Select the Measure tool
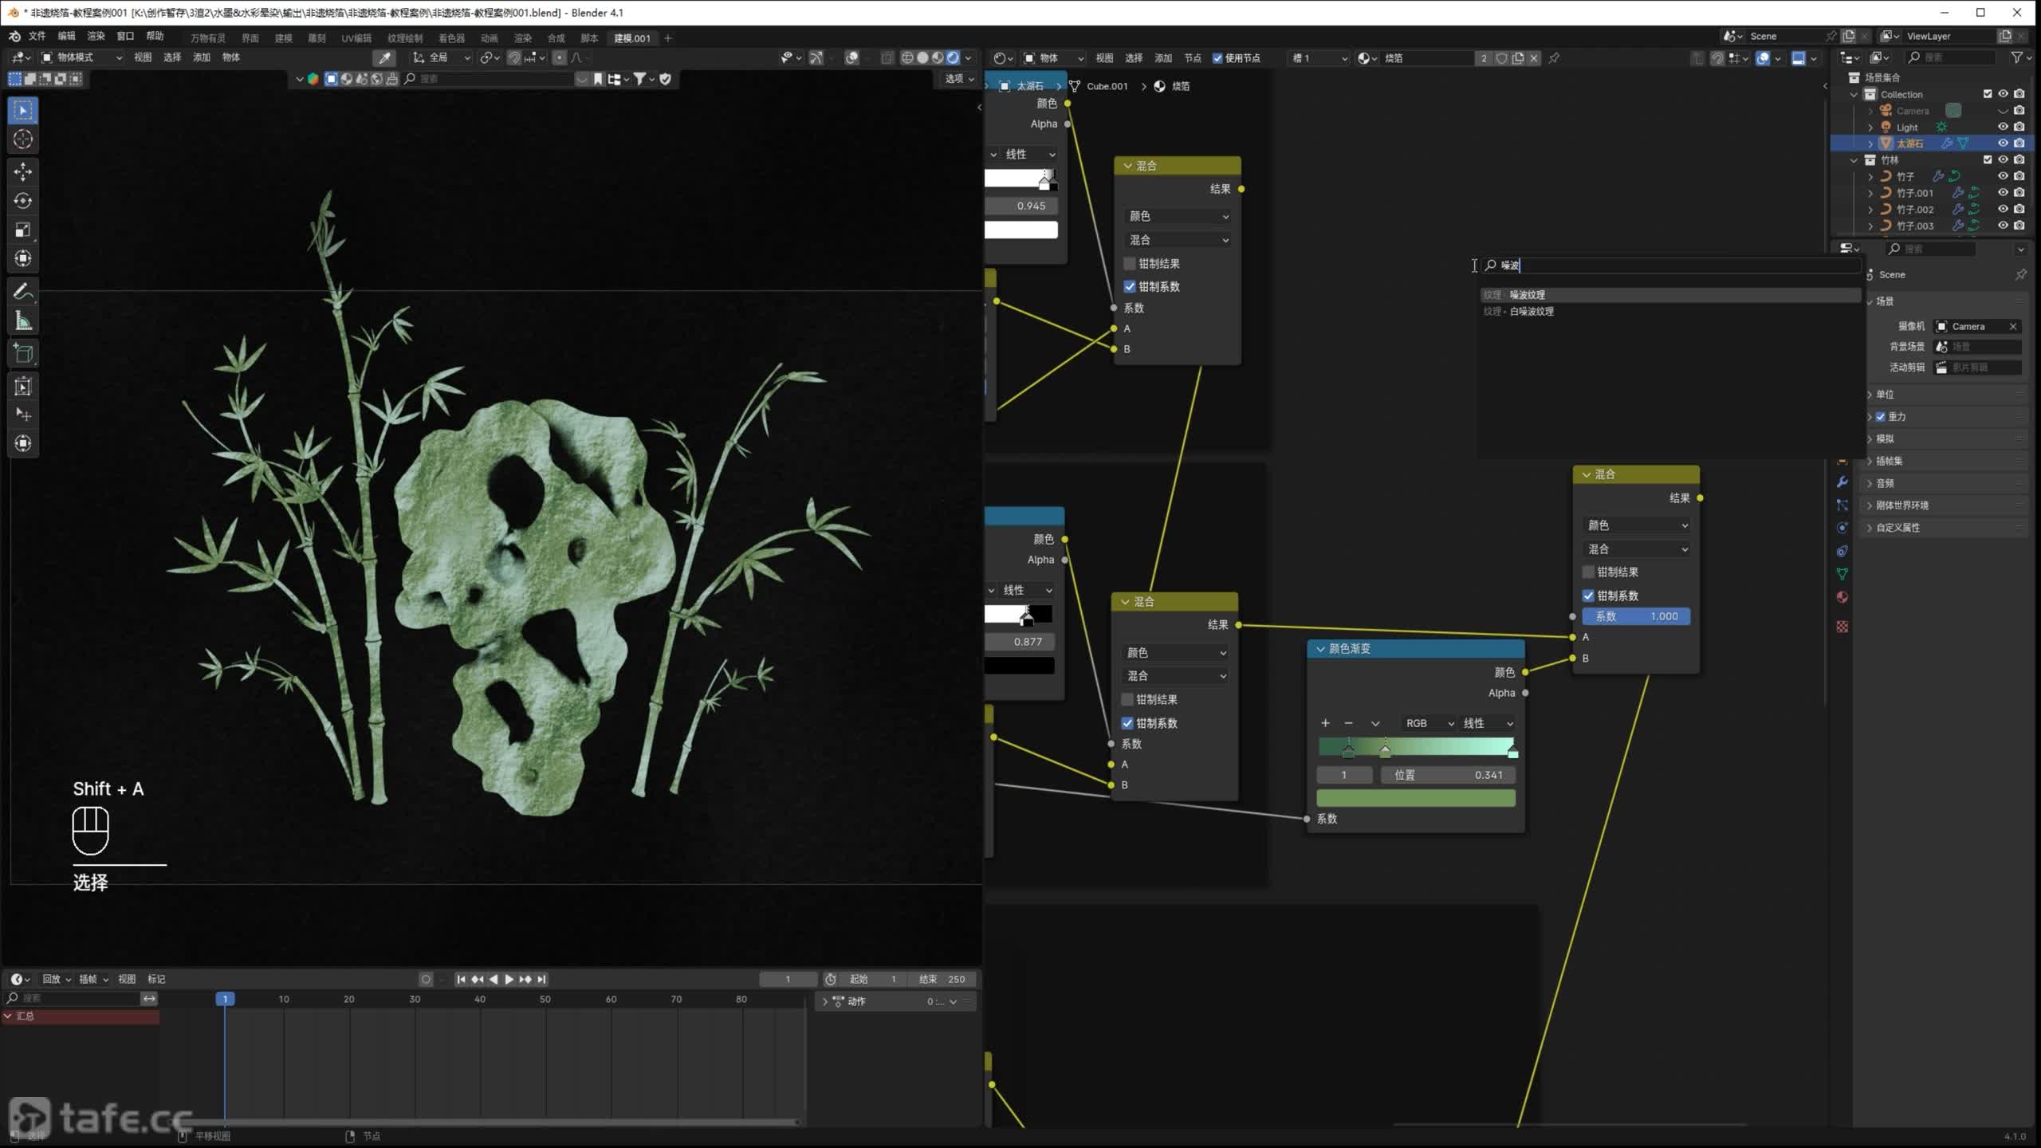 [x=22, y=321]
